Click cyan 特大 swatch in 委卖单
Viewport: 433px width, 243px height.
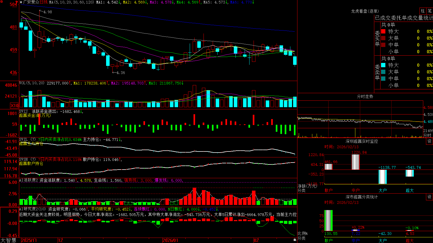tap(383, 65)
